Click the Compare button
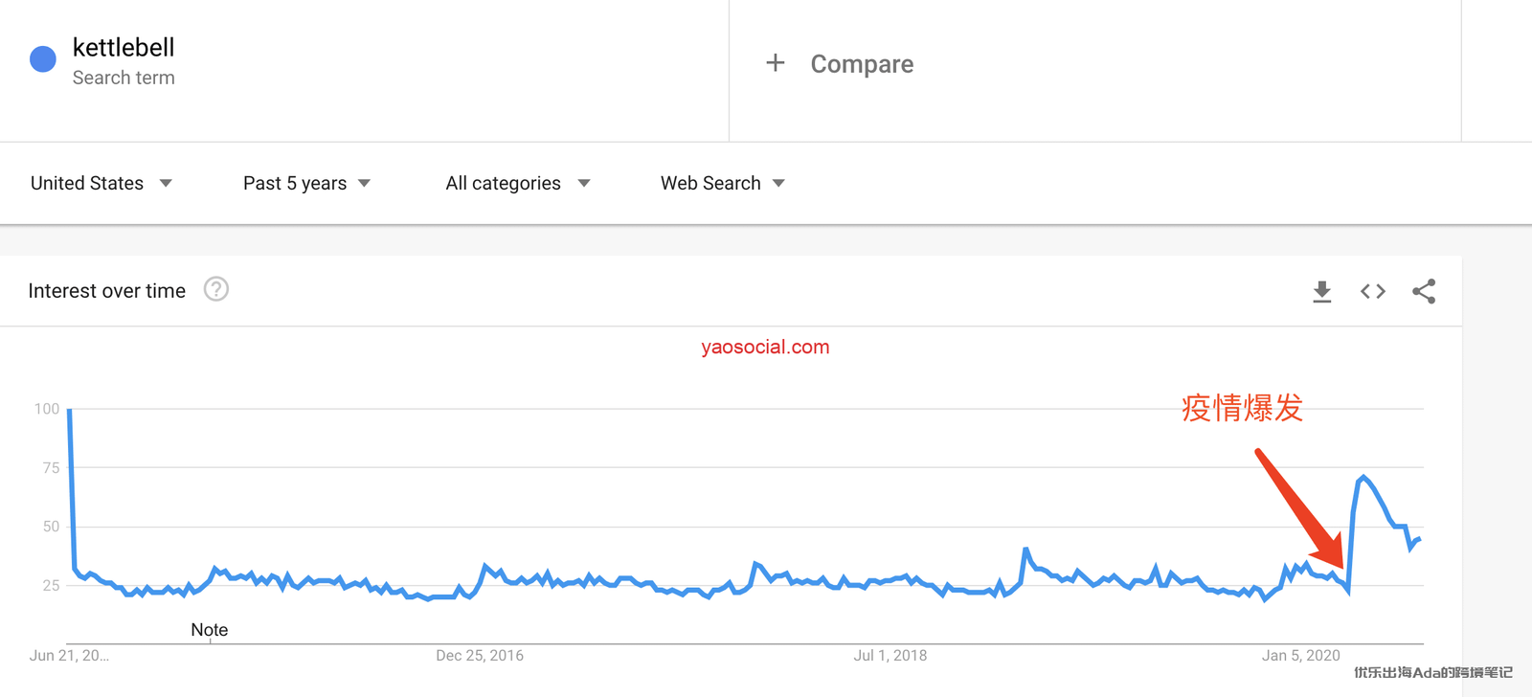1532x697 pixels. point(862,64)
